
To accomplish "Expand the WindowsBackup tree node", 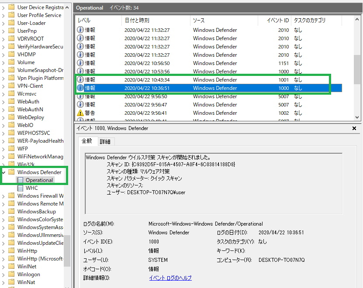I will pos(3,212).
